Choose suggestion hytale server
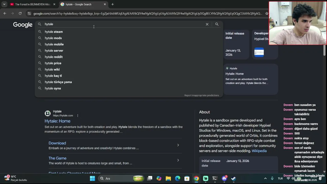 pos(129,51)
